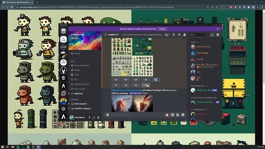
Task: Deafen with headphones icon in user panel
Action: pos(94,118)
